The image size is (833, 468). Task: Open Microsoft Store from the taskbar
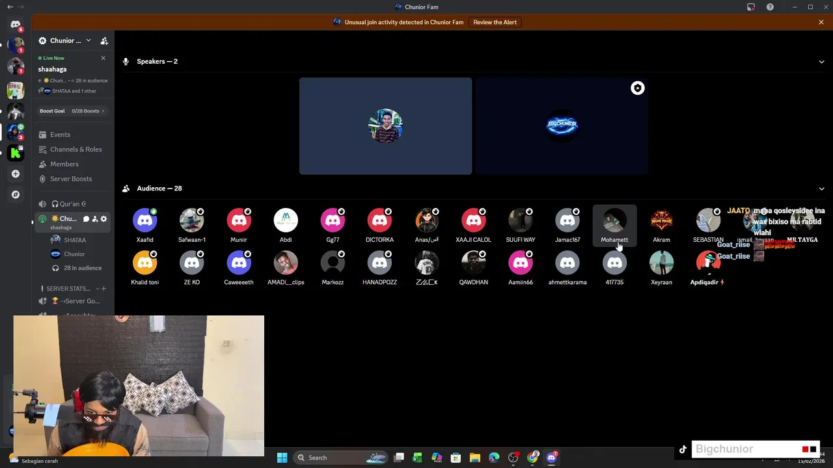click(456, 458)
